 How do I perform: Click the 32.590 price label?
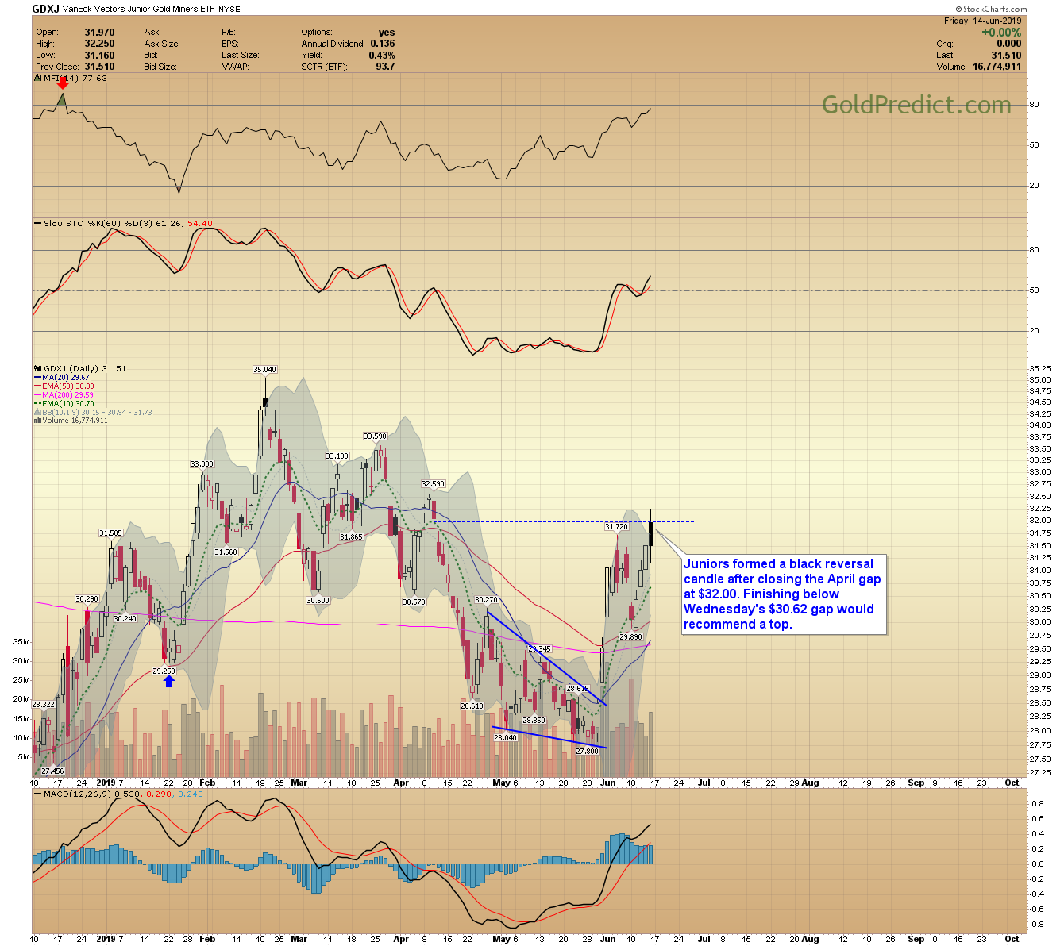pos(433,483)
